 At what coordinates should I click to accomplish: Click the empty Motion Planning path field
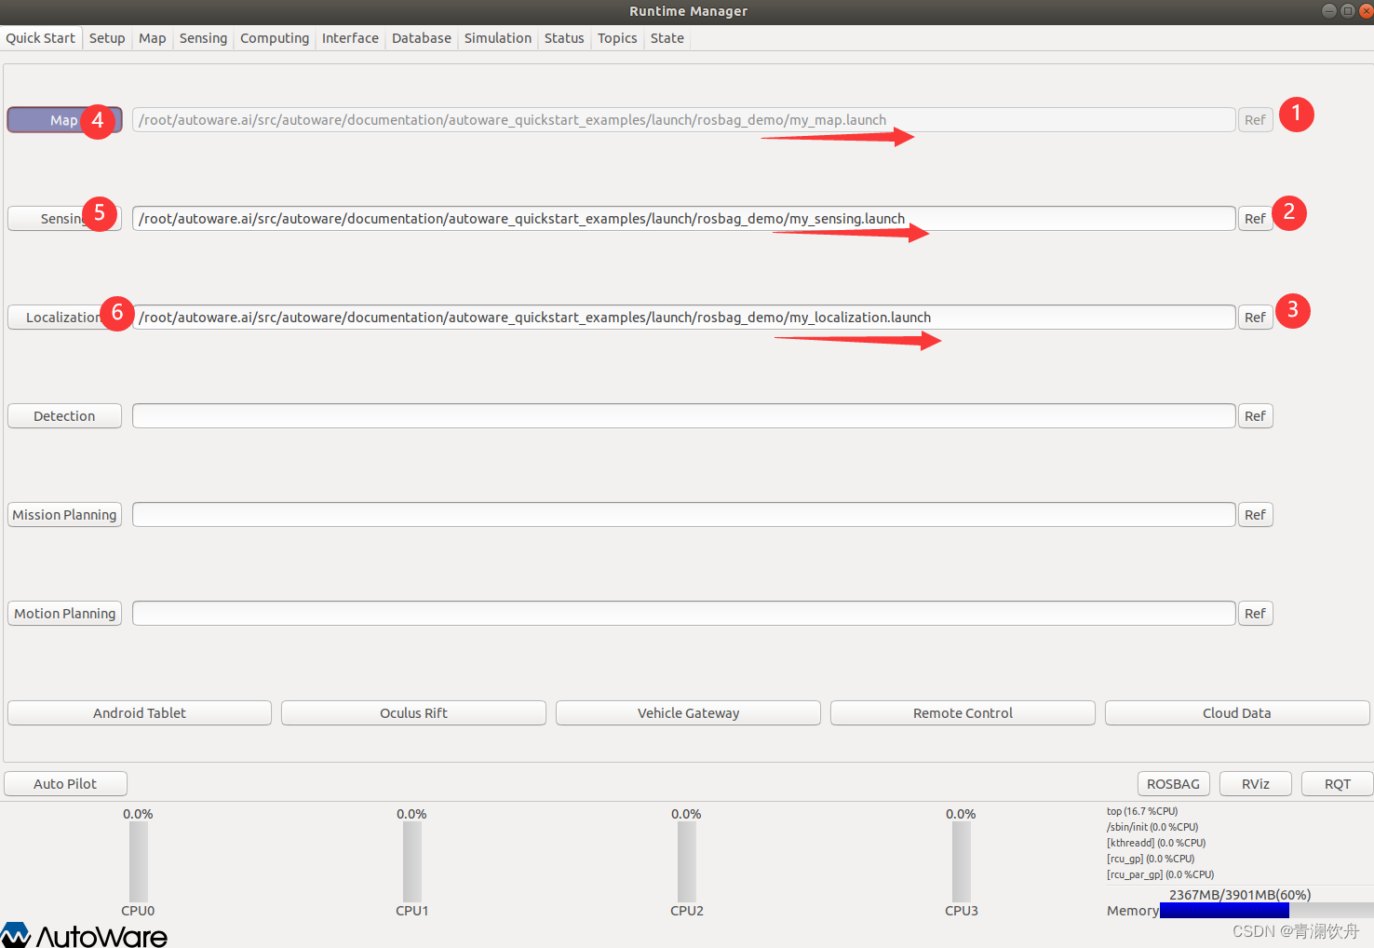coord(684,614)
